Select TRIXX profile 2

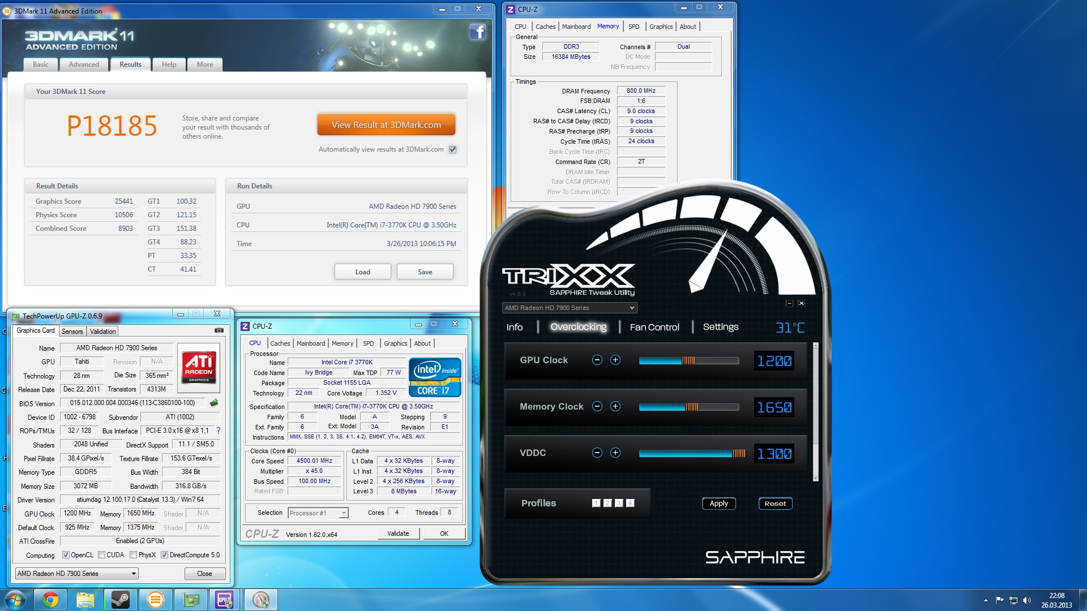click(607, 503)
